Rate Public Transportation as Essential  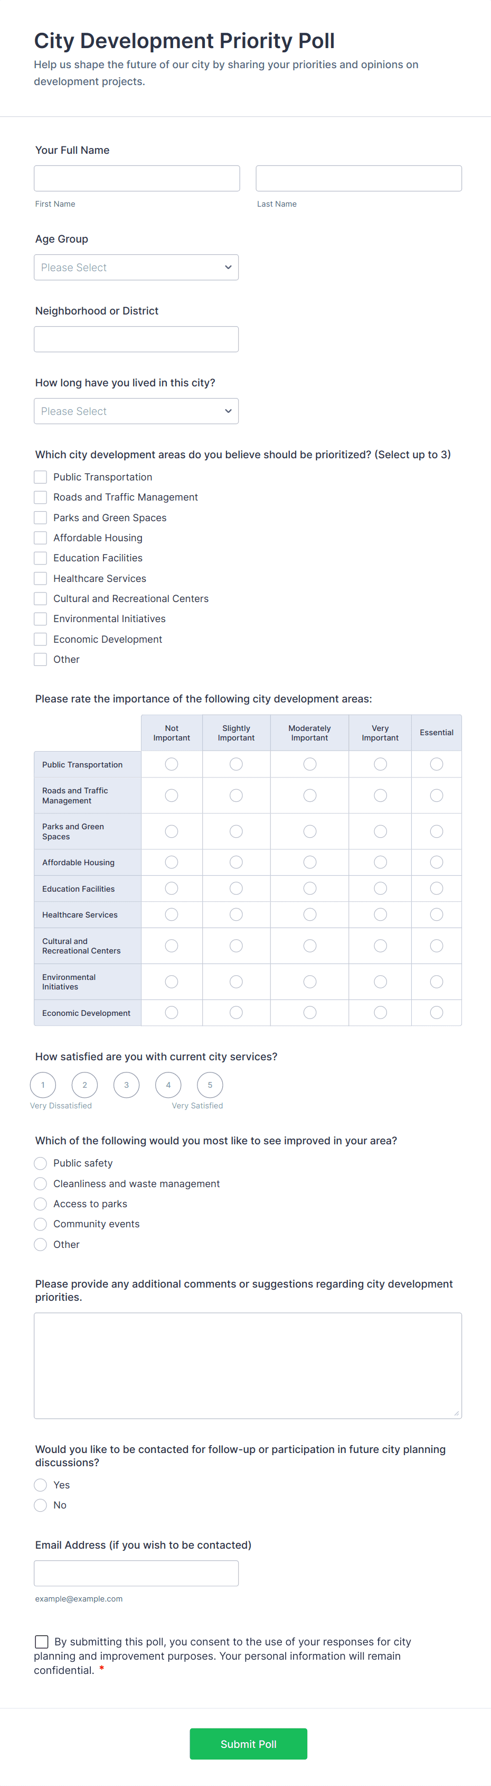coord(436,764)
